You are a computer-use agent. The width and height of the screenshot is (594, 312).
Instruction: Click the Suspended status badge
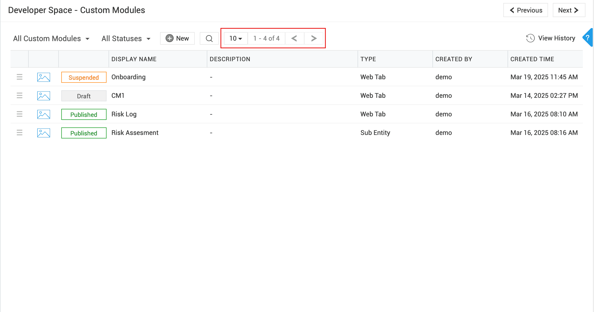(x=84, y=77)
